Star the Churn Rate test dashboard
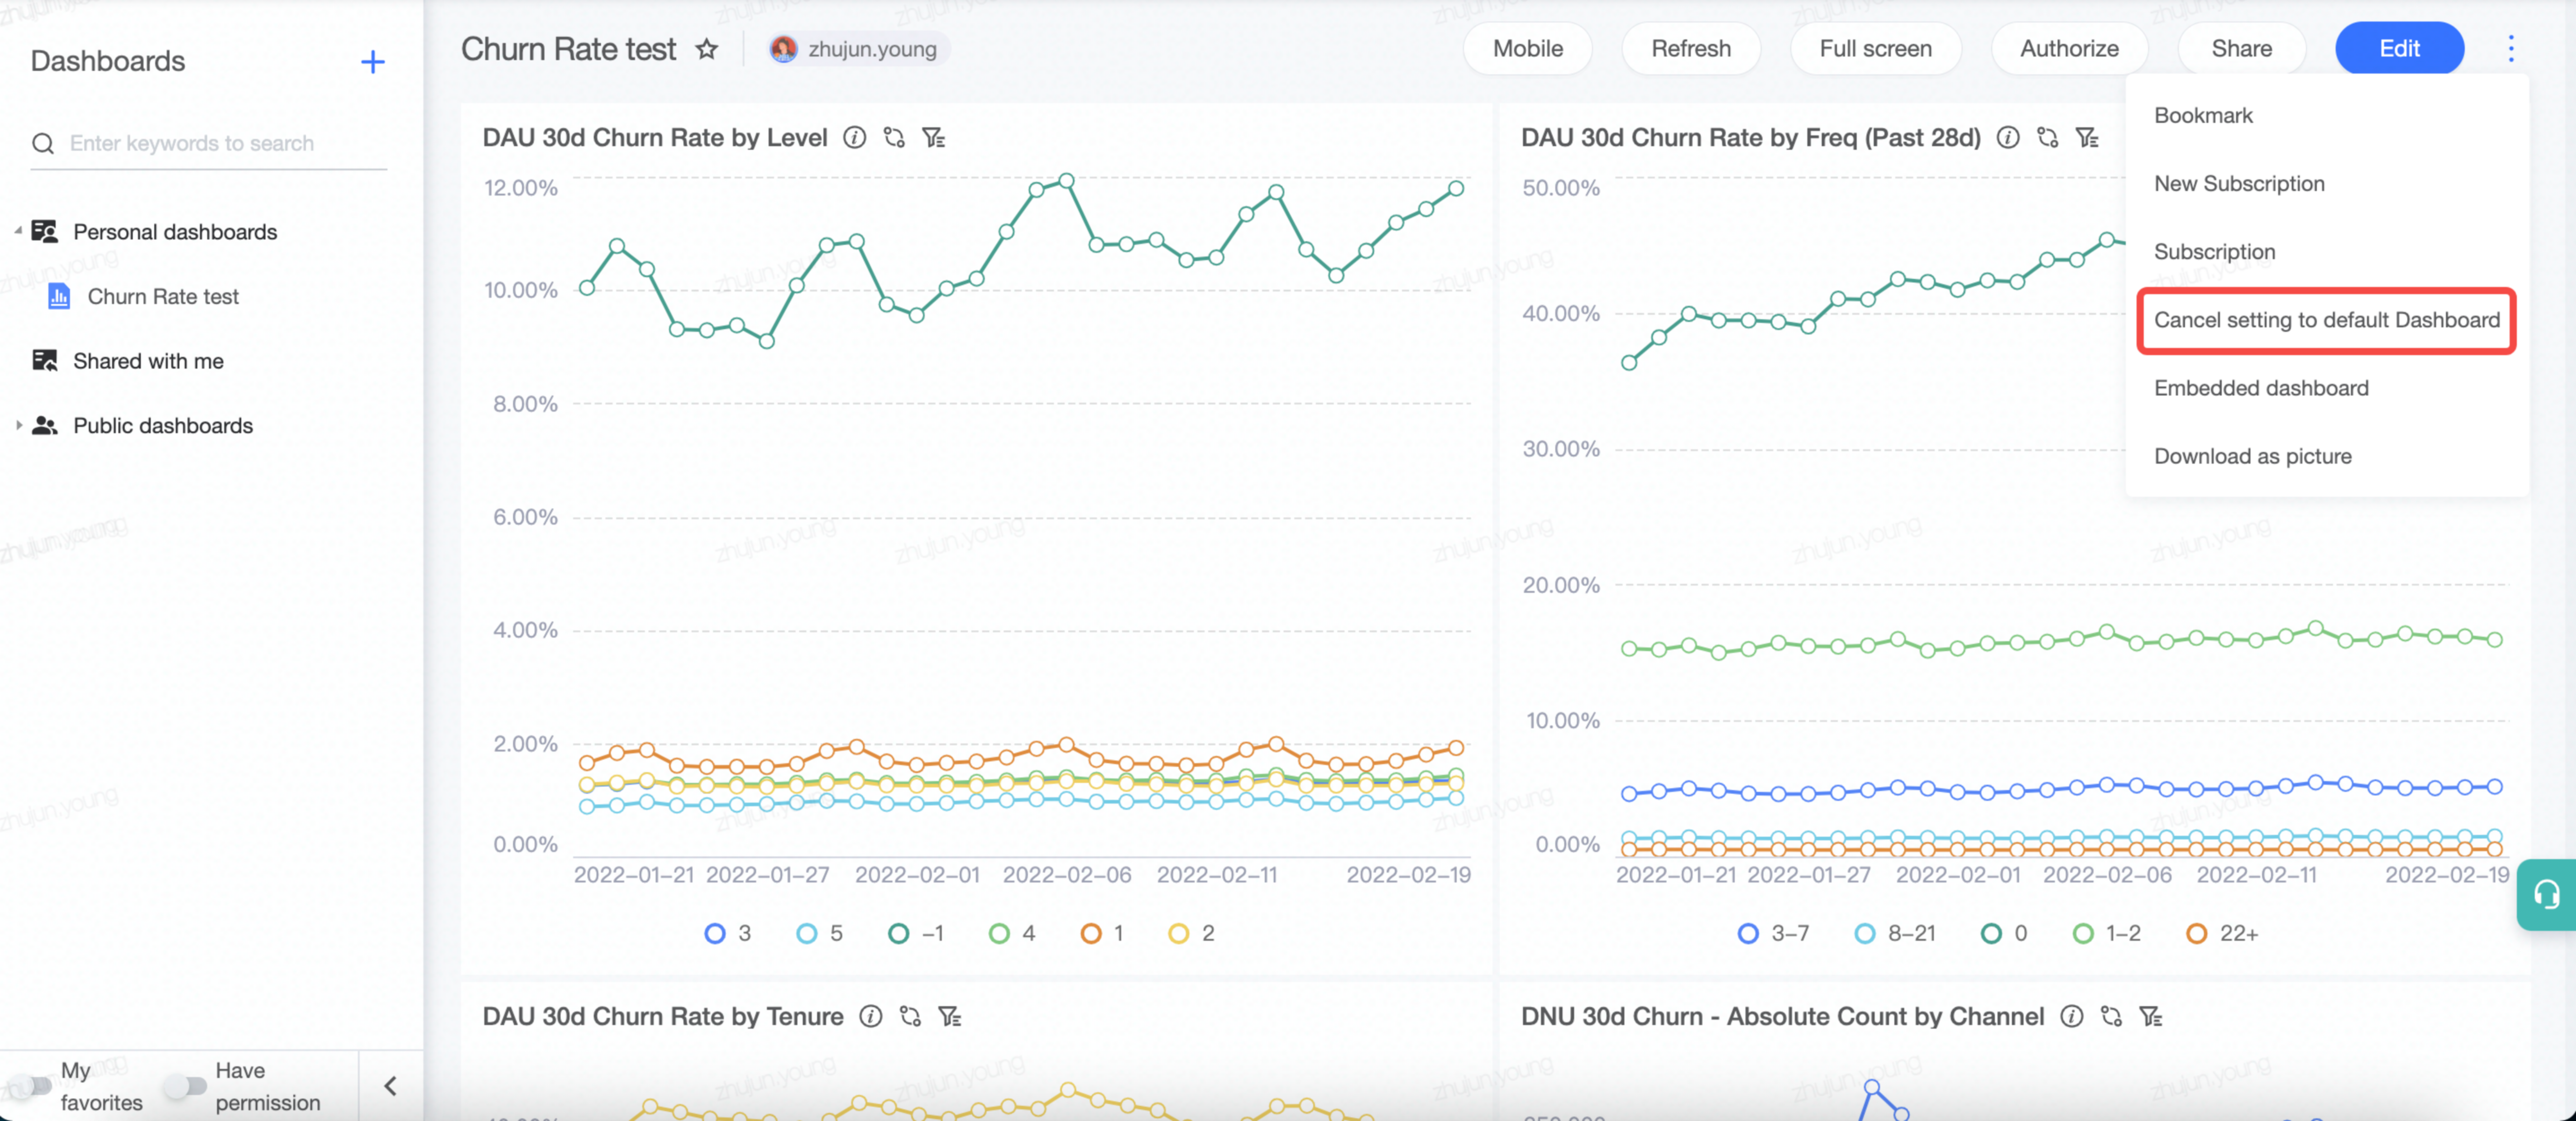This screenshot has width=2576, height=1121. point(707,49)
